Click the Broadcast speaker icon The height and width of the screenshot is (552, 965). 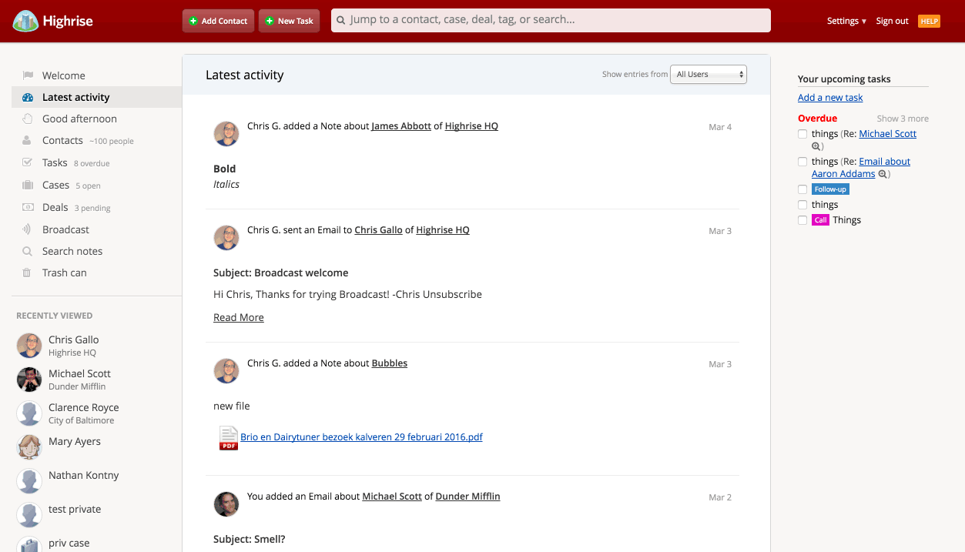[27, 229]
